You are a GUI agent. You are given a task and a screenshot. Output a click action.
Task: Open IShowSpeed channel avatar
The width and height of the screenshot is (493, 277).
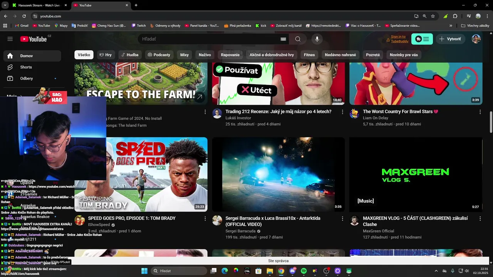[80, 220]
